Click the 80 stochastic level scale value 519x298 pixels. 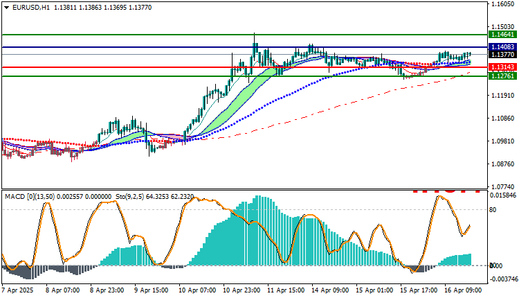[x=493, y=210]
